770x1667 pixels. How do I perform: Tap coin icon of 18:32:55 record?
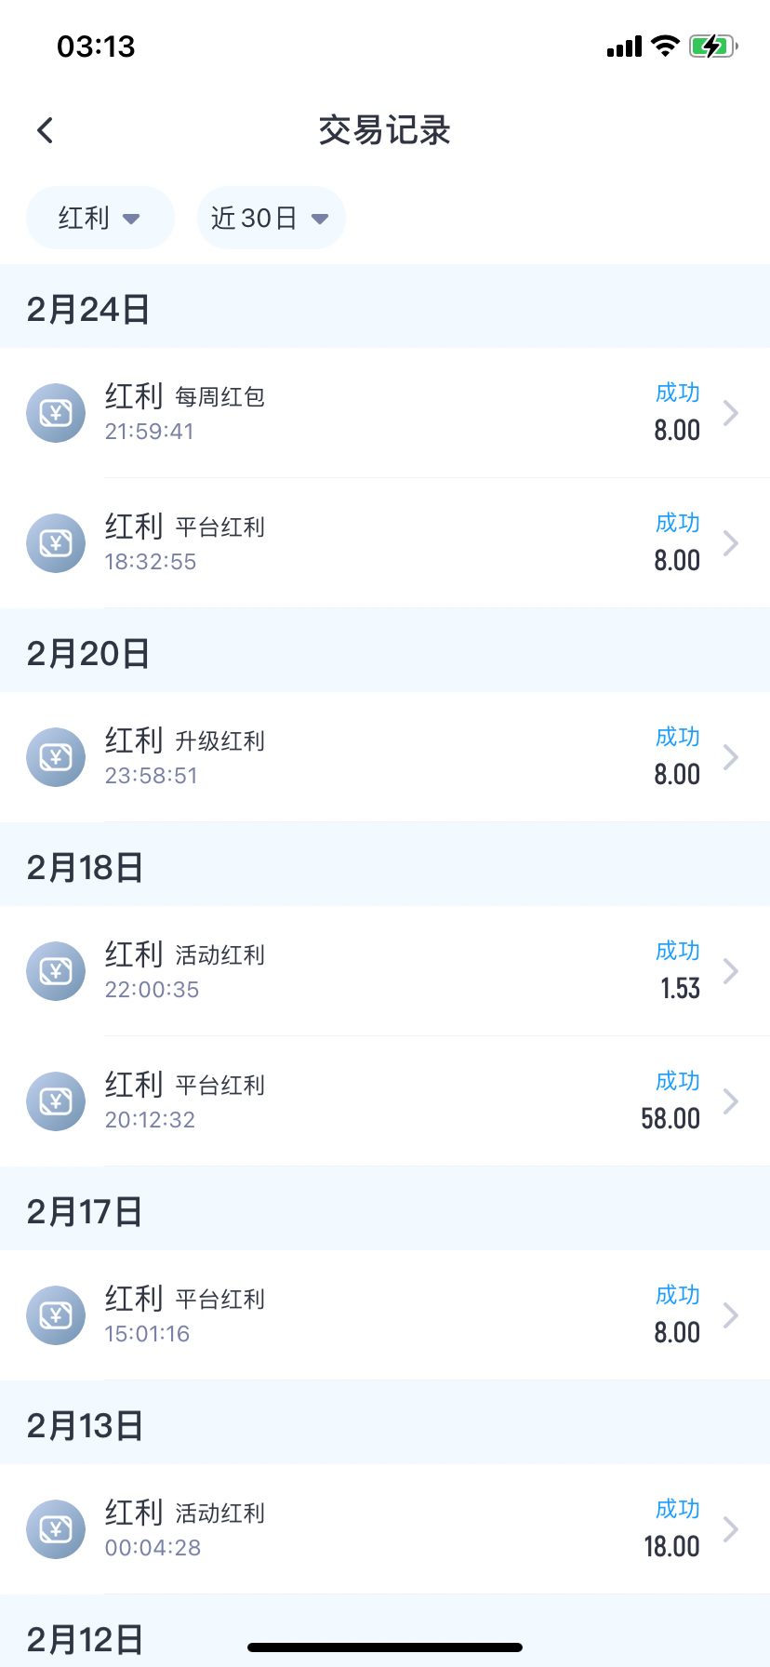[x=56, y=543]
